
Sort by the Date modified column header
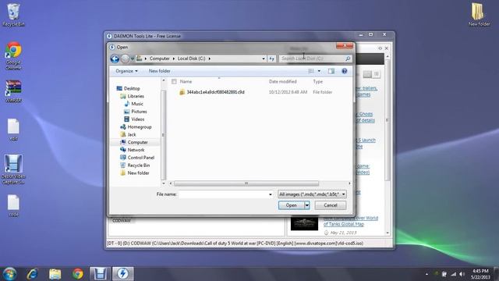(x=282, y=81)
